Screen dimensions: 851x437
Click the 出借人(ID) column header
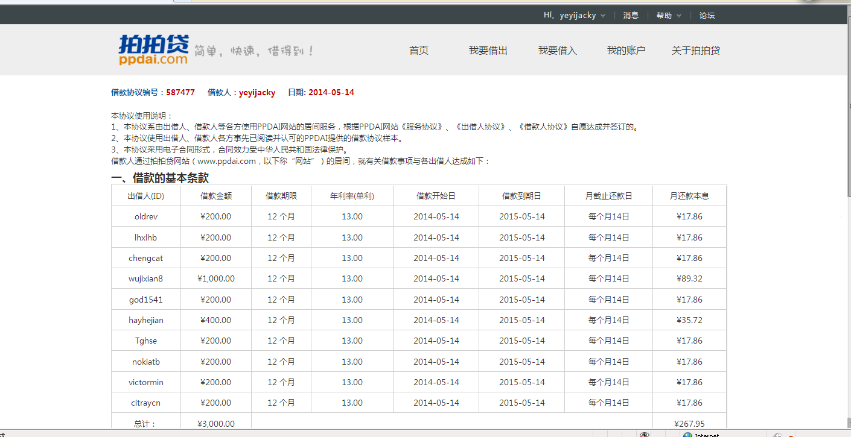pyautogui.click(x=146, y=196)
